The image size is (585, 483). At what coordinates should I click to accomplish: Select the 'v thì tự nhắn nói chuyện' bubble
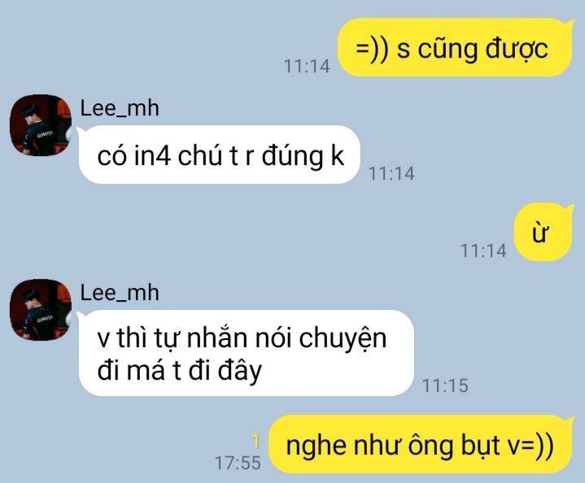[x=247, y=353]
